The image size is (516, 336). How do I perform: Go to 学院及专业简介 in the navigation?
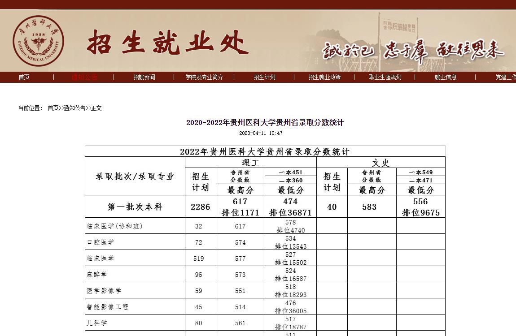click(x=204, y=77)
